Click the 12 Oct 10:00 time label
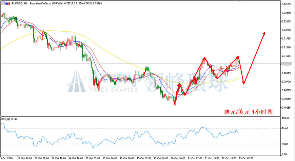Image resolution: width=295 pixels, height=161 pixels. coord(24,158)
